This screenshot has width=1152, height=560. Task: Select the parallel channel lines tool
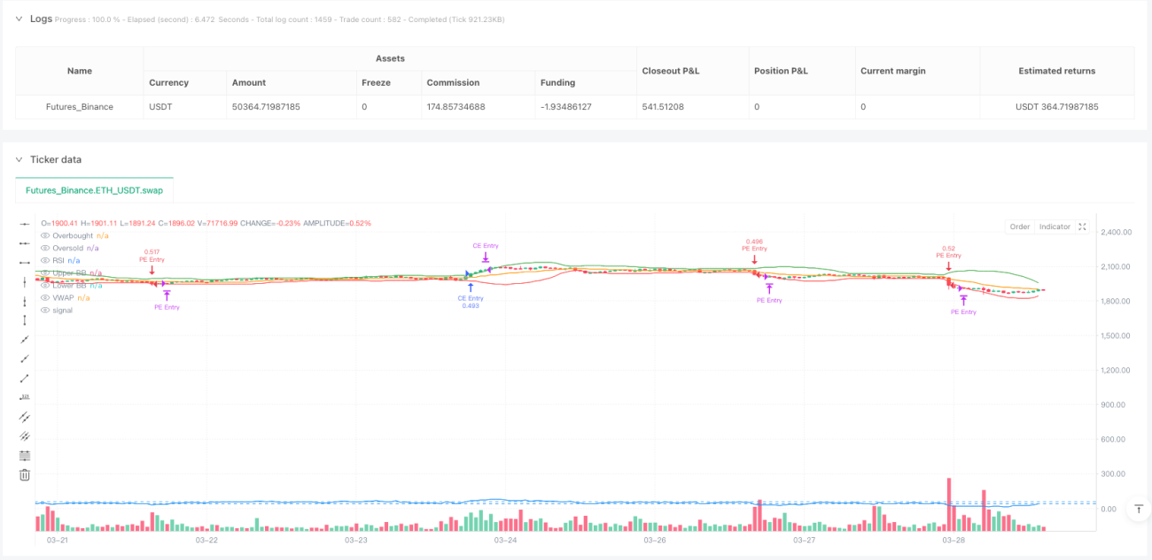pos(25,417)
